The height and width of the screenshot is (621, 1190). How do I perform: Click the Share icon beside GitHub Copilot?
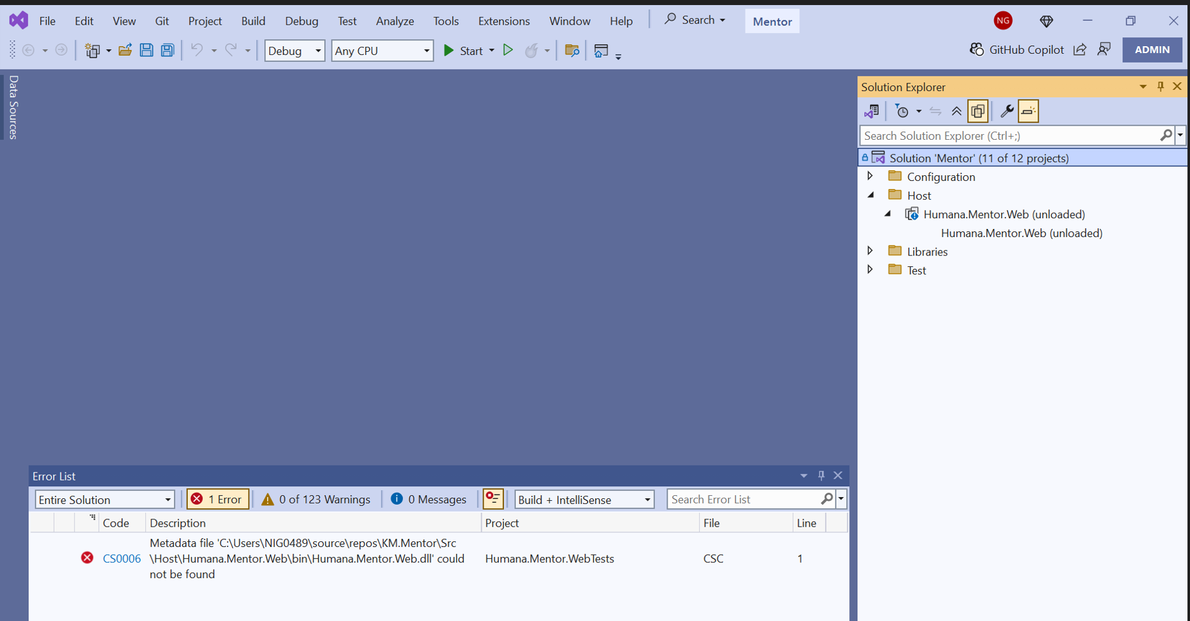pos(1080,49)
